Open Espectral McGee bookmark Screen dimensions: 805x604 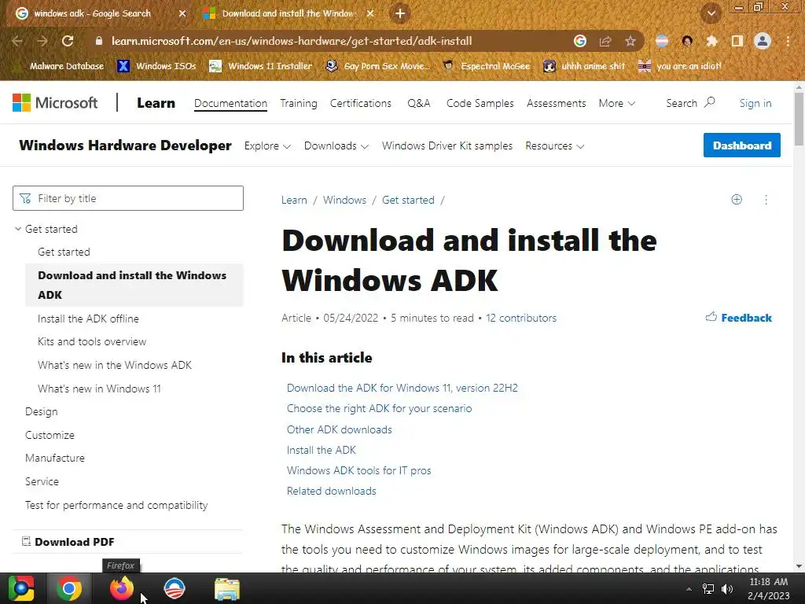[x=486, y=66]
